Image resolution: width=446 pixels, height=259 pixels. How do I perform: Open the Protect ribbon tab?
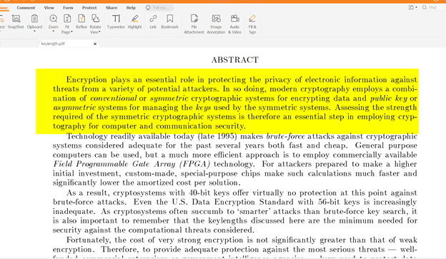click(89, 8)
